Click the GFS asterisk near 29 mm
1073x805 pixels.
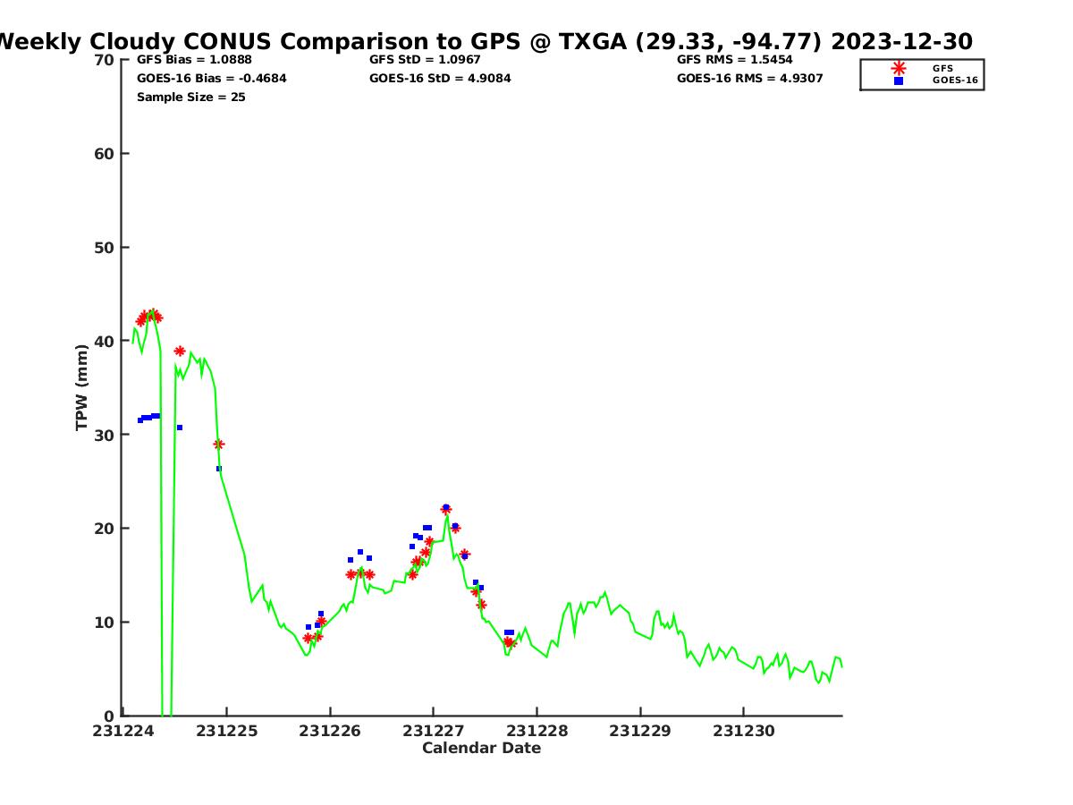[x=218, y=444]
